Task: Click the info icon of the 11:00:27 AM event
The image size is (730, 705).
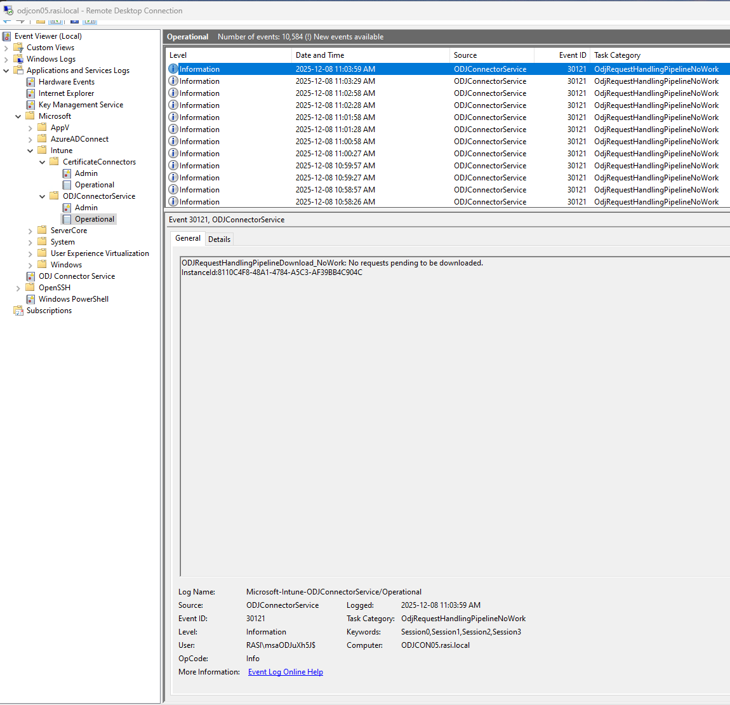Action: pyautogui.click(x=173, y=153)
